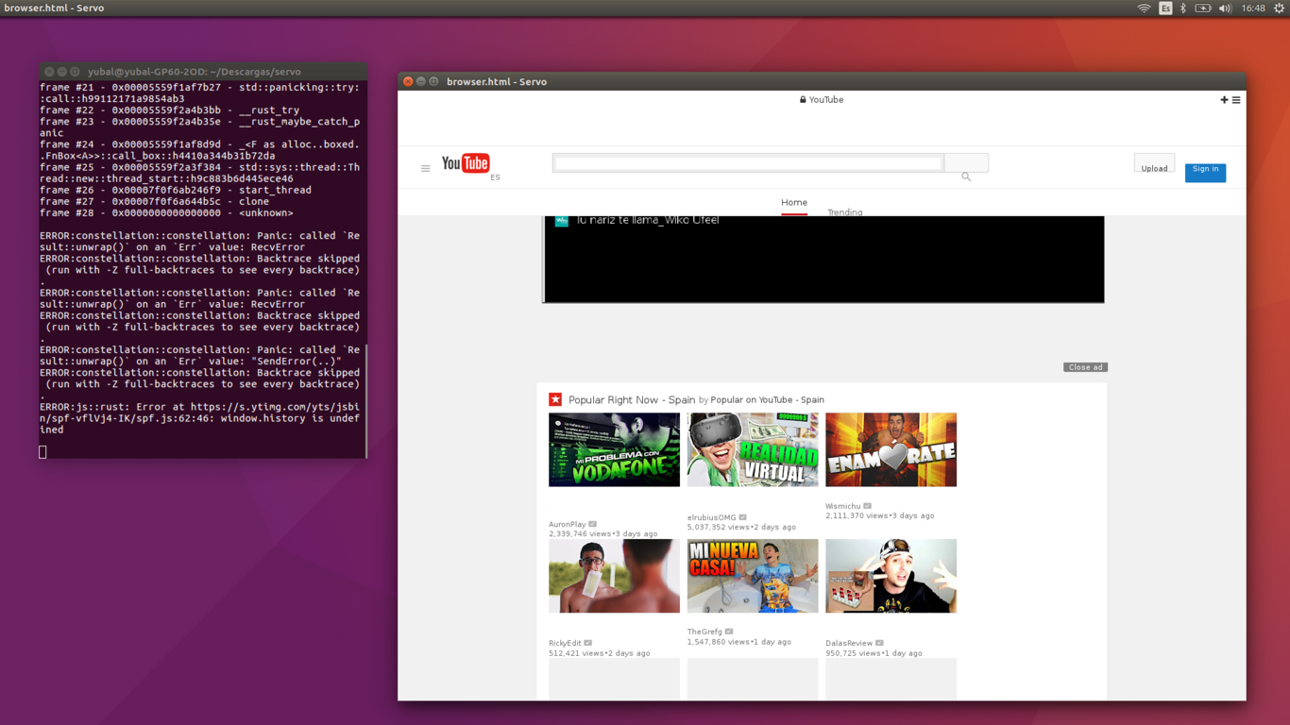Image resolution: width=1290 pixels, height=725 pixels.
Task: Click the star icon beside Popular Right Now
Action: [x=554, y=399]
